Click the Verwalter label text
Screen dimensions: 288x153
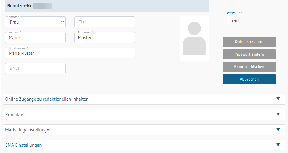(x=234, y=13)
